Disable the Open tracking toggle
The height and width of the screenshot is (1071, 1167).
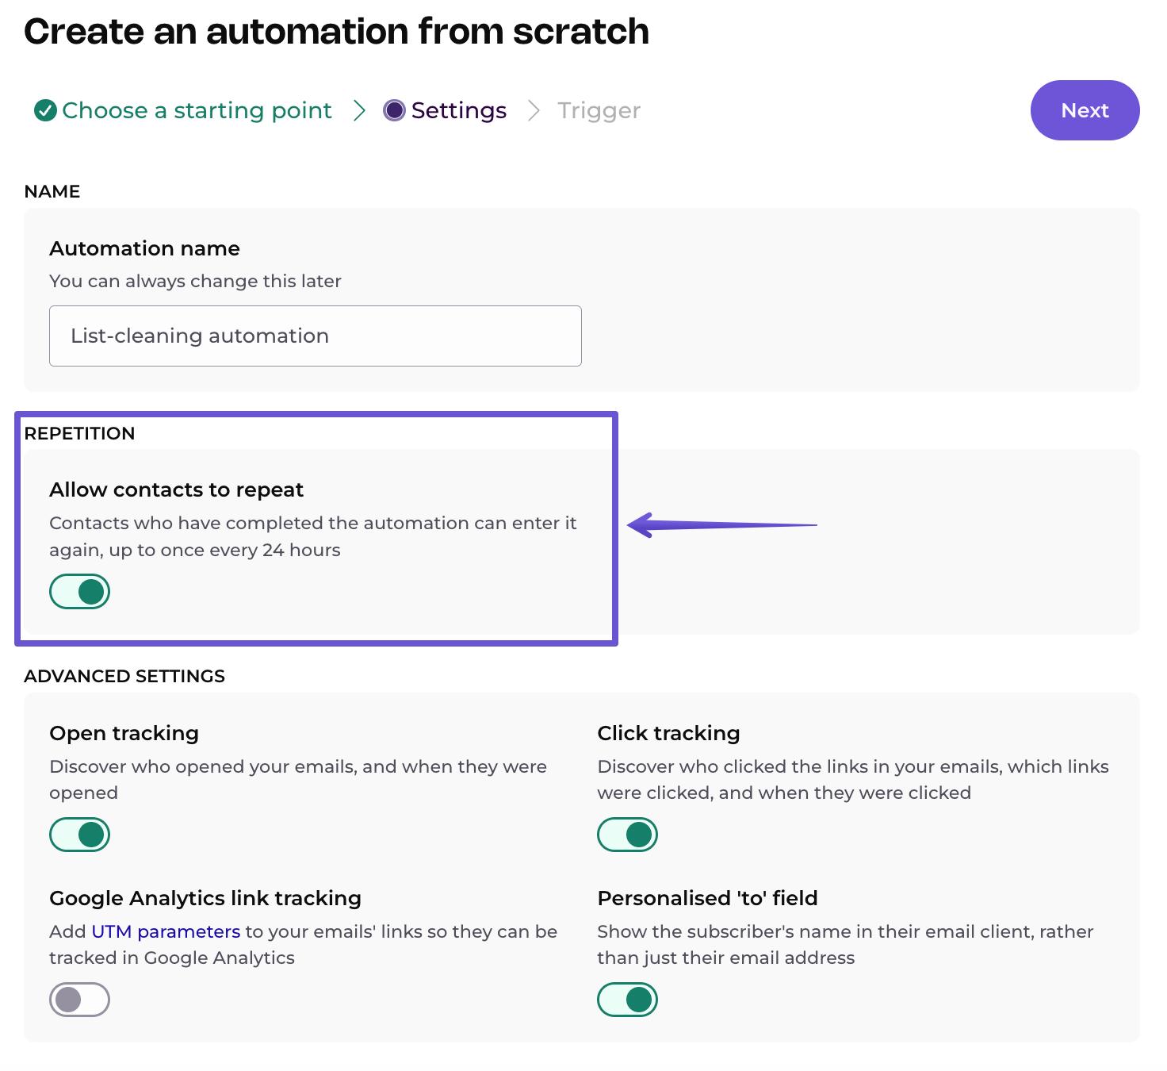79,835
